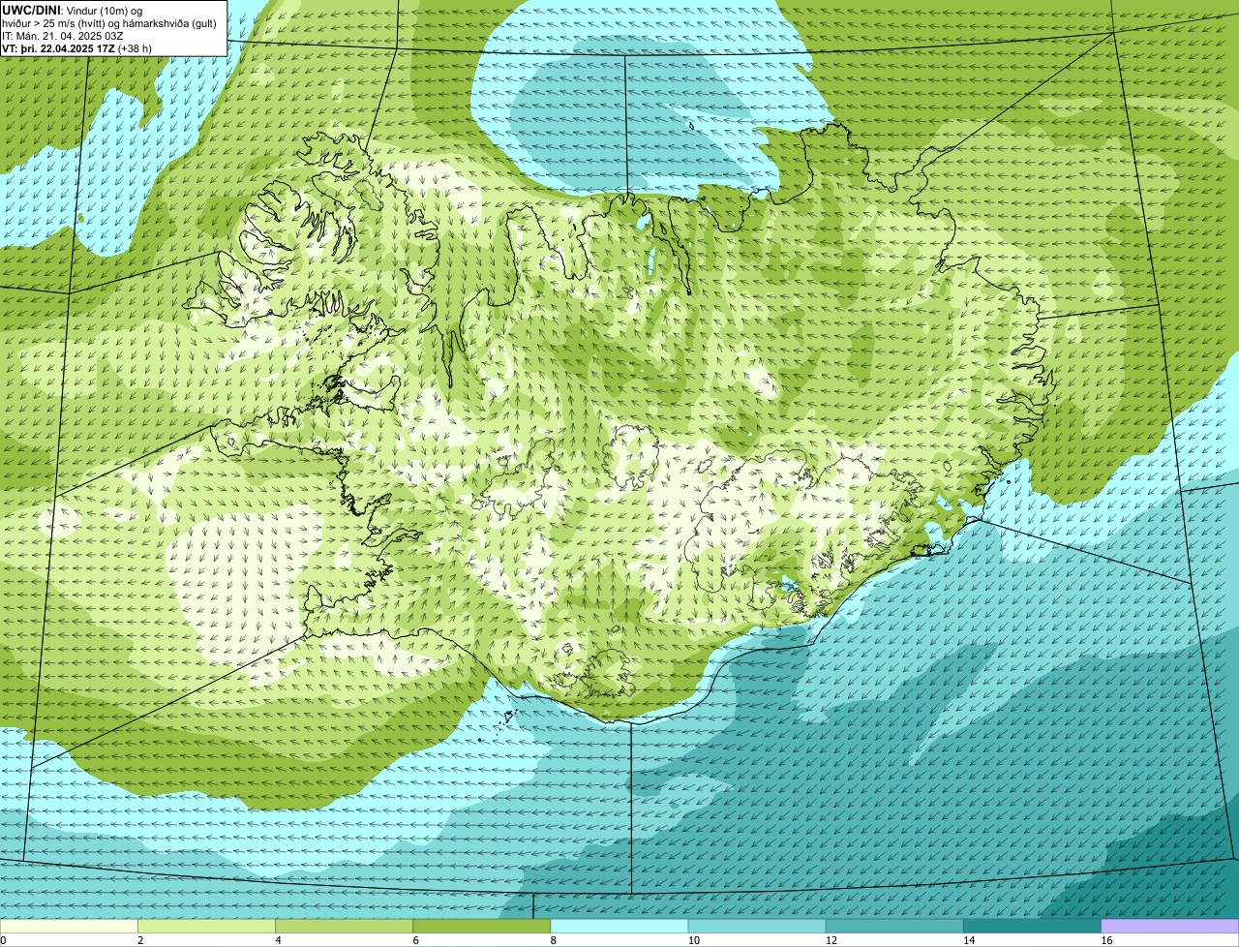The width and height of the screenshot is (1239, 947).
Task: Click the 12–14 m/s teal legend segment
Action: point(894,926)
